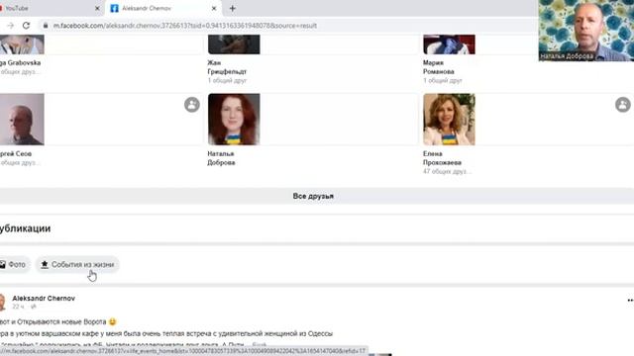
Task: Click the webcam video overlay of presenter
Action: pos(585,31)
